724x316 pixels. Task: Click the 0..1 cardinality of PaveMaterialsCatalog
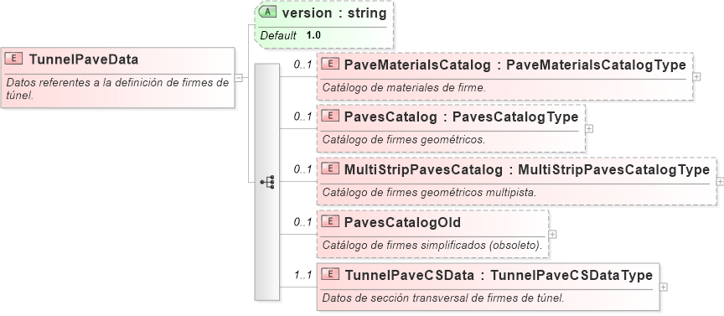pyautogui.click(x=303, y=65)
